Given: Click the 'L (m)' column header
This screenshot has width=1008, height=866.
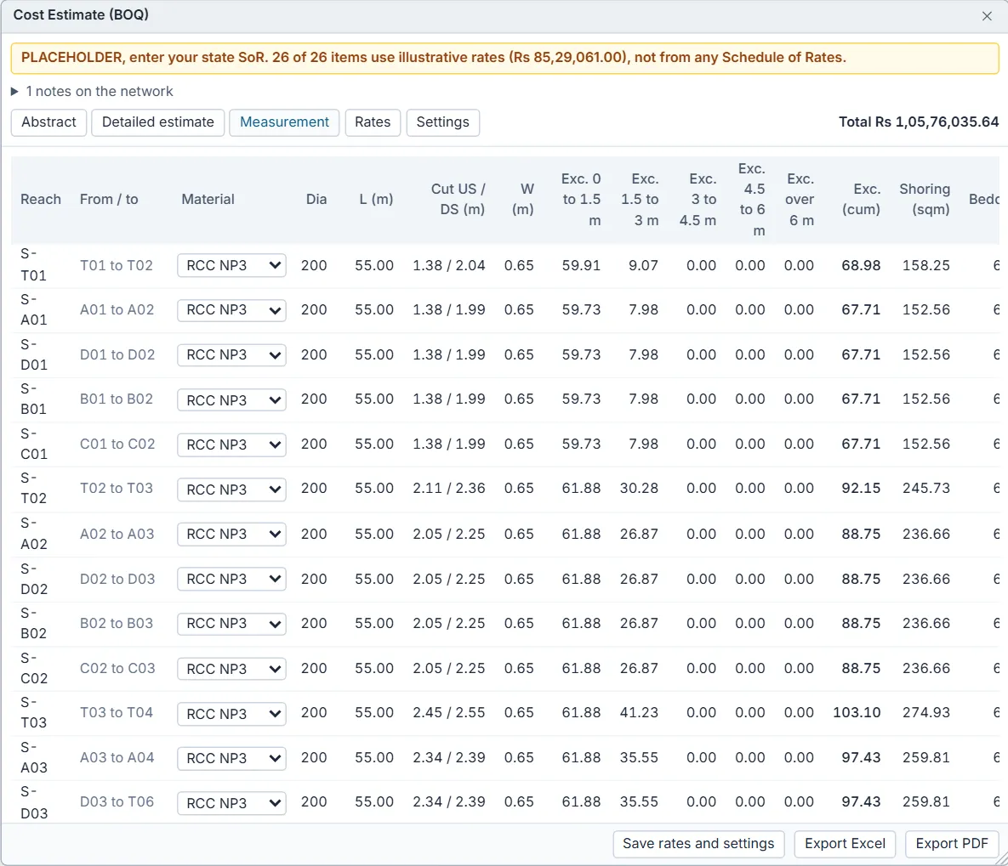Looking at the screenshot, I should (x=376, y=199).
